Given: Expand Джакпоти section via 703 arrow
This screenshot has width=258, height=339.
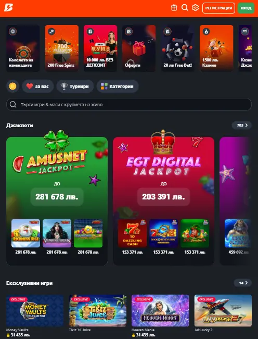Looking at the screenshot, I should (241, 125).
